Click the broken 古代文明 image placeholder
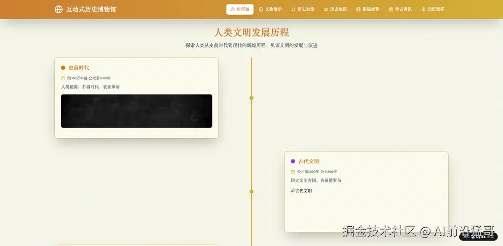 click(301, 191)
